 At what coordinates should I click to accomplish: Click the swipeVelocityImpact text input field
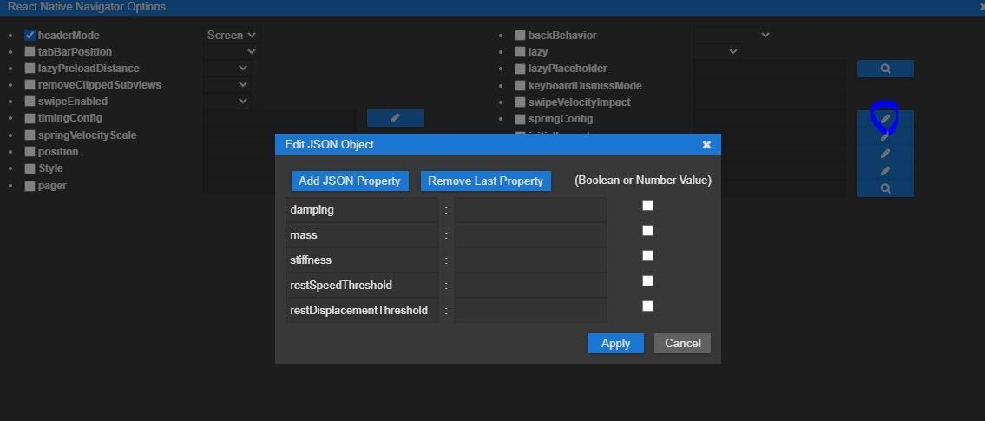click(x=770, y=102)
